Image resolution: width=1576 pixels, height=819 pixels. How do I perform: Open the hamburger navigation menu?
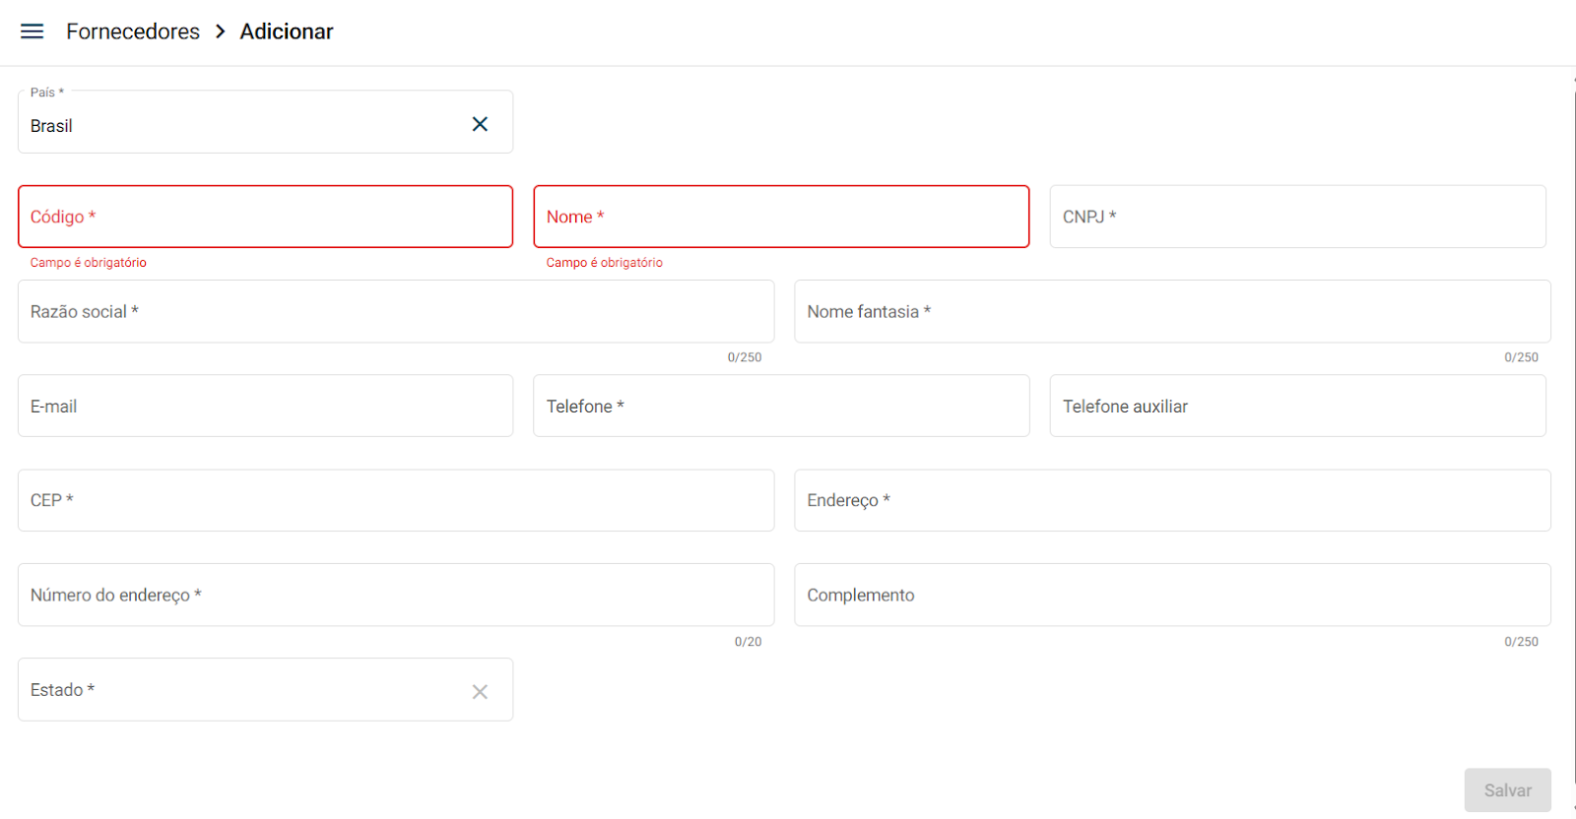tap(33, 31)
